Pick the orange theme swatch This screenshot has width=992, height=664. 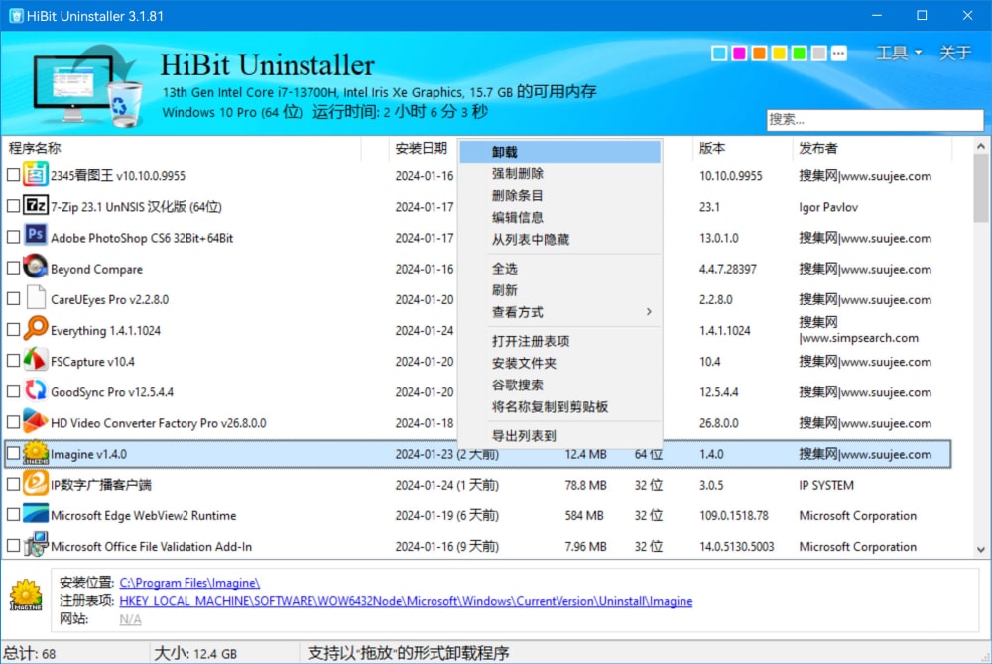[x=759, y=54]
